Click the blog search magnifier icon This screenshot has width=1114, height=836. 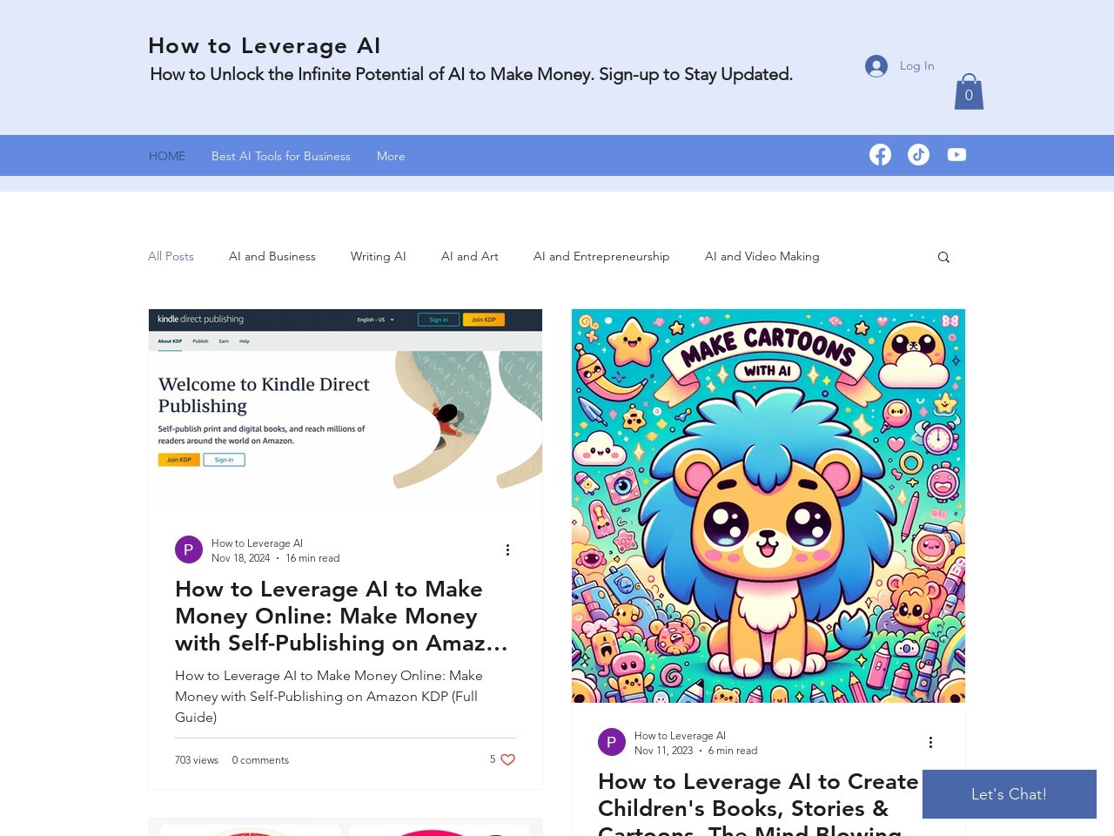(x=943, y=257)
